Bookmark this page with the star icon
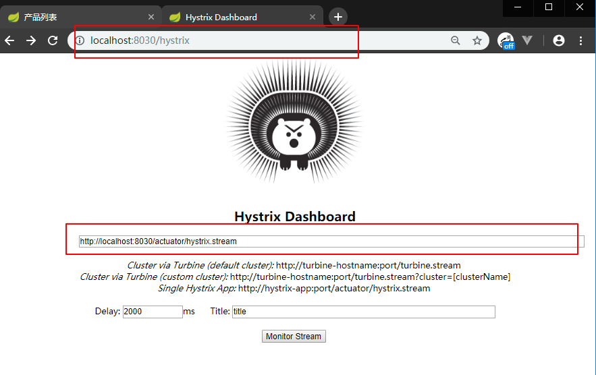Viewport: 596px width, 375px height. tap(477, 40)
